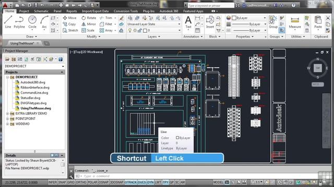334x187 pixels.
Task: Open the Import/Export Data tab
Action: [x=95, y=11]
